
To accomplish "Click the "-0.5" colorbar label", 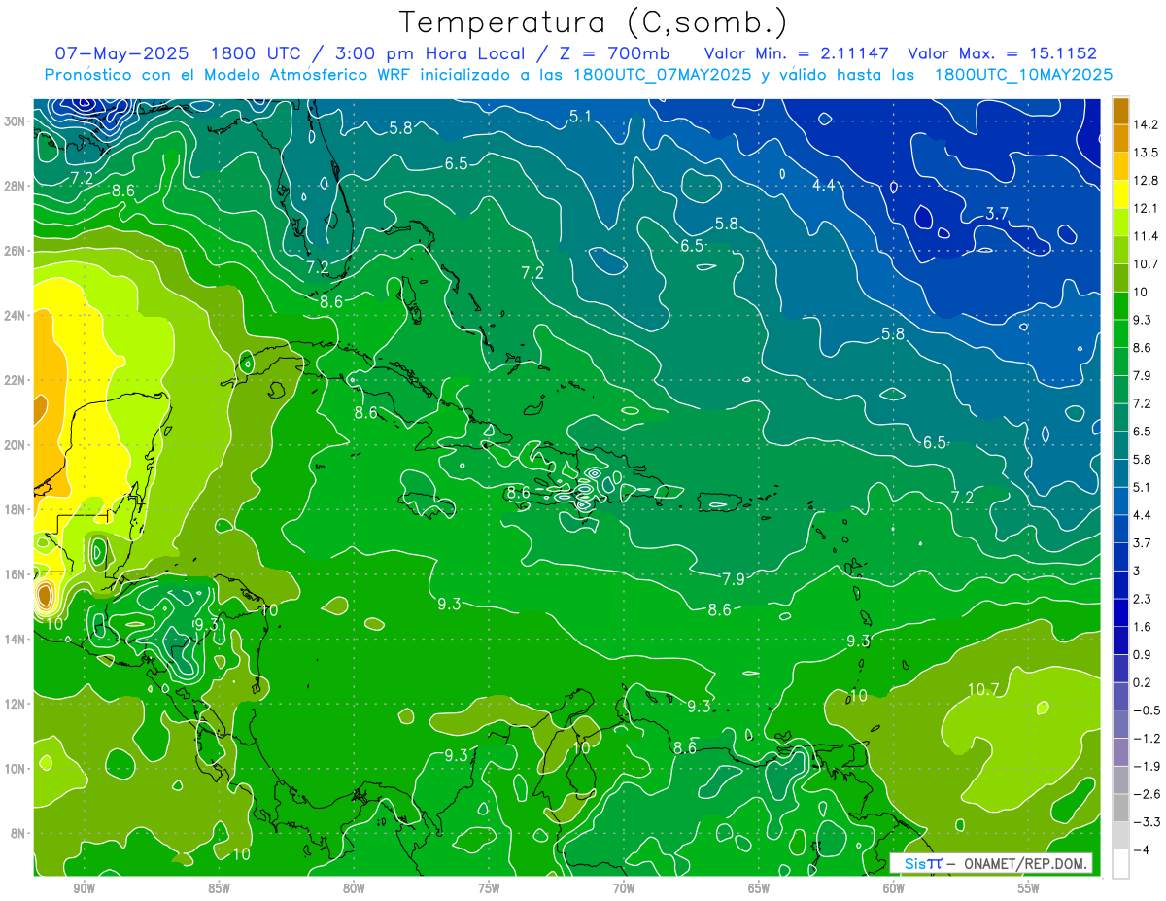I will (1146, 710).
